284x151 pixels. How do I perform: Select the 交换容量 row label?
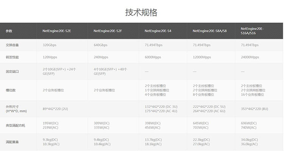(12, 45)
